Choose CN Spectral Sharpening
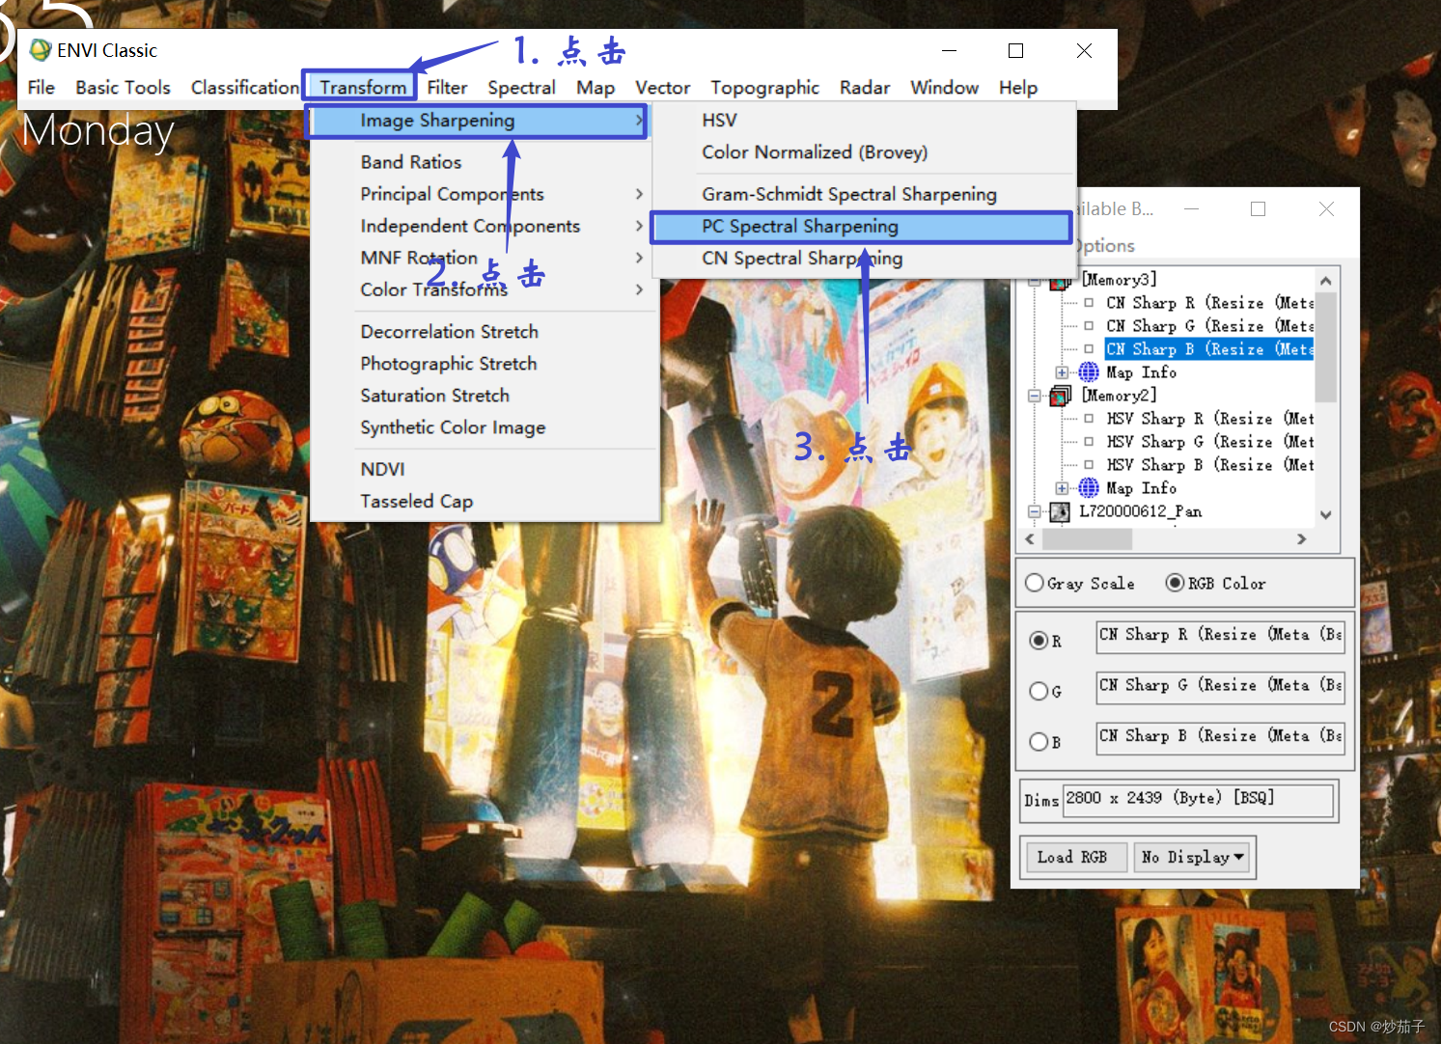Viewport: 1441px width, 1044px height. [802, 259]
